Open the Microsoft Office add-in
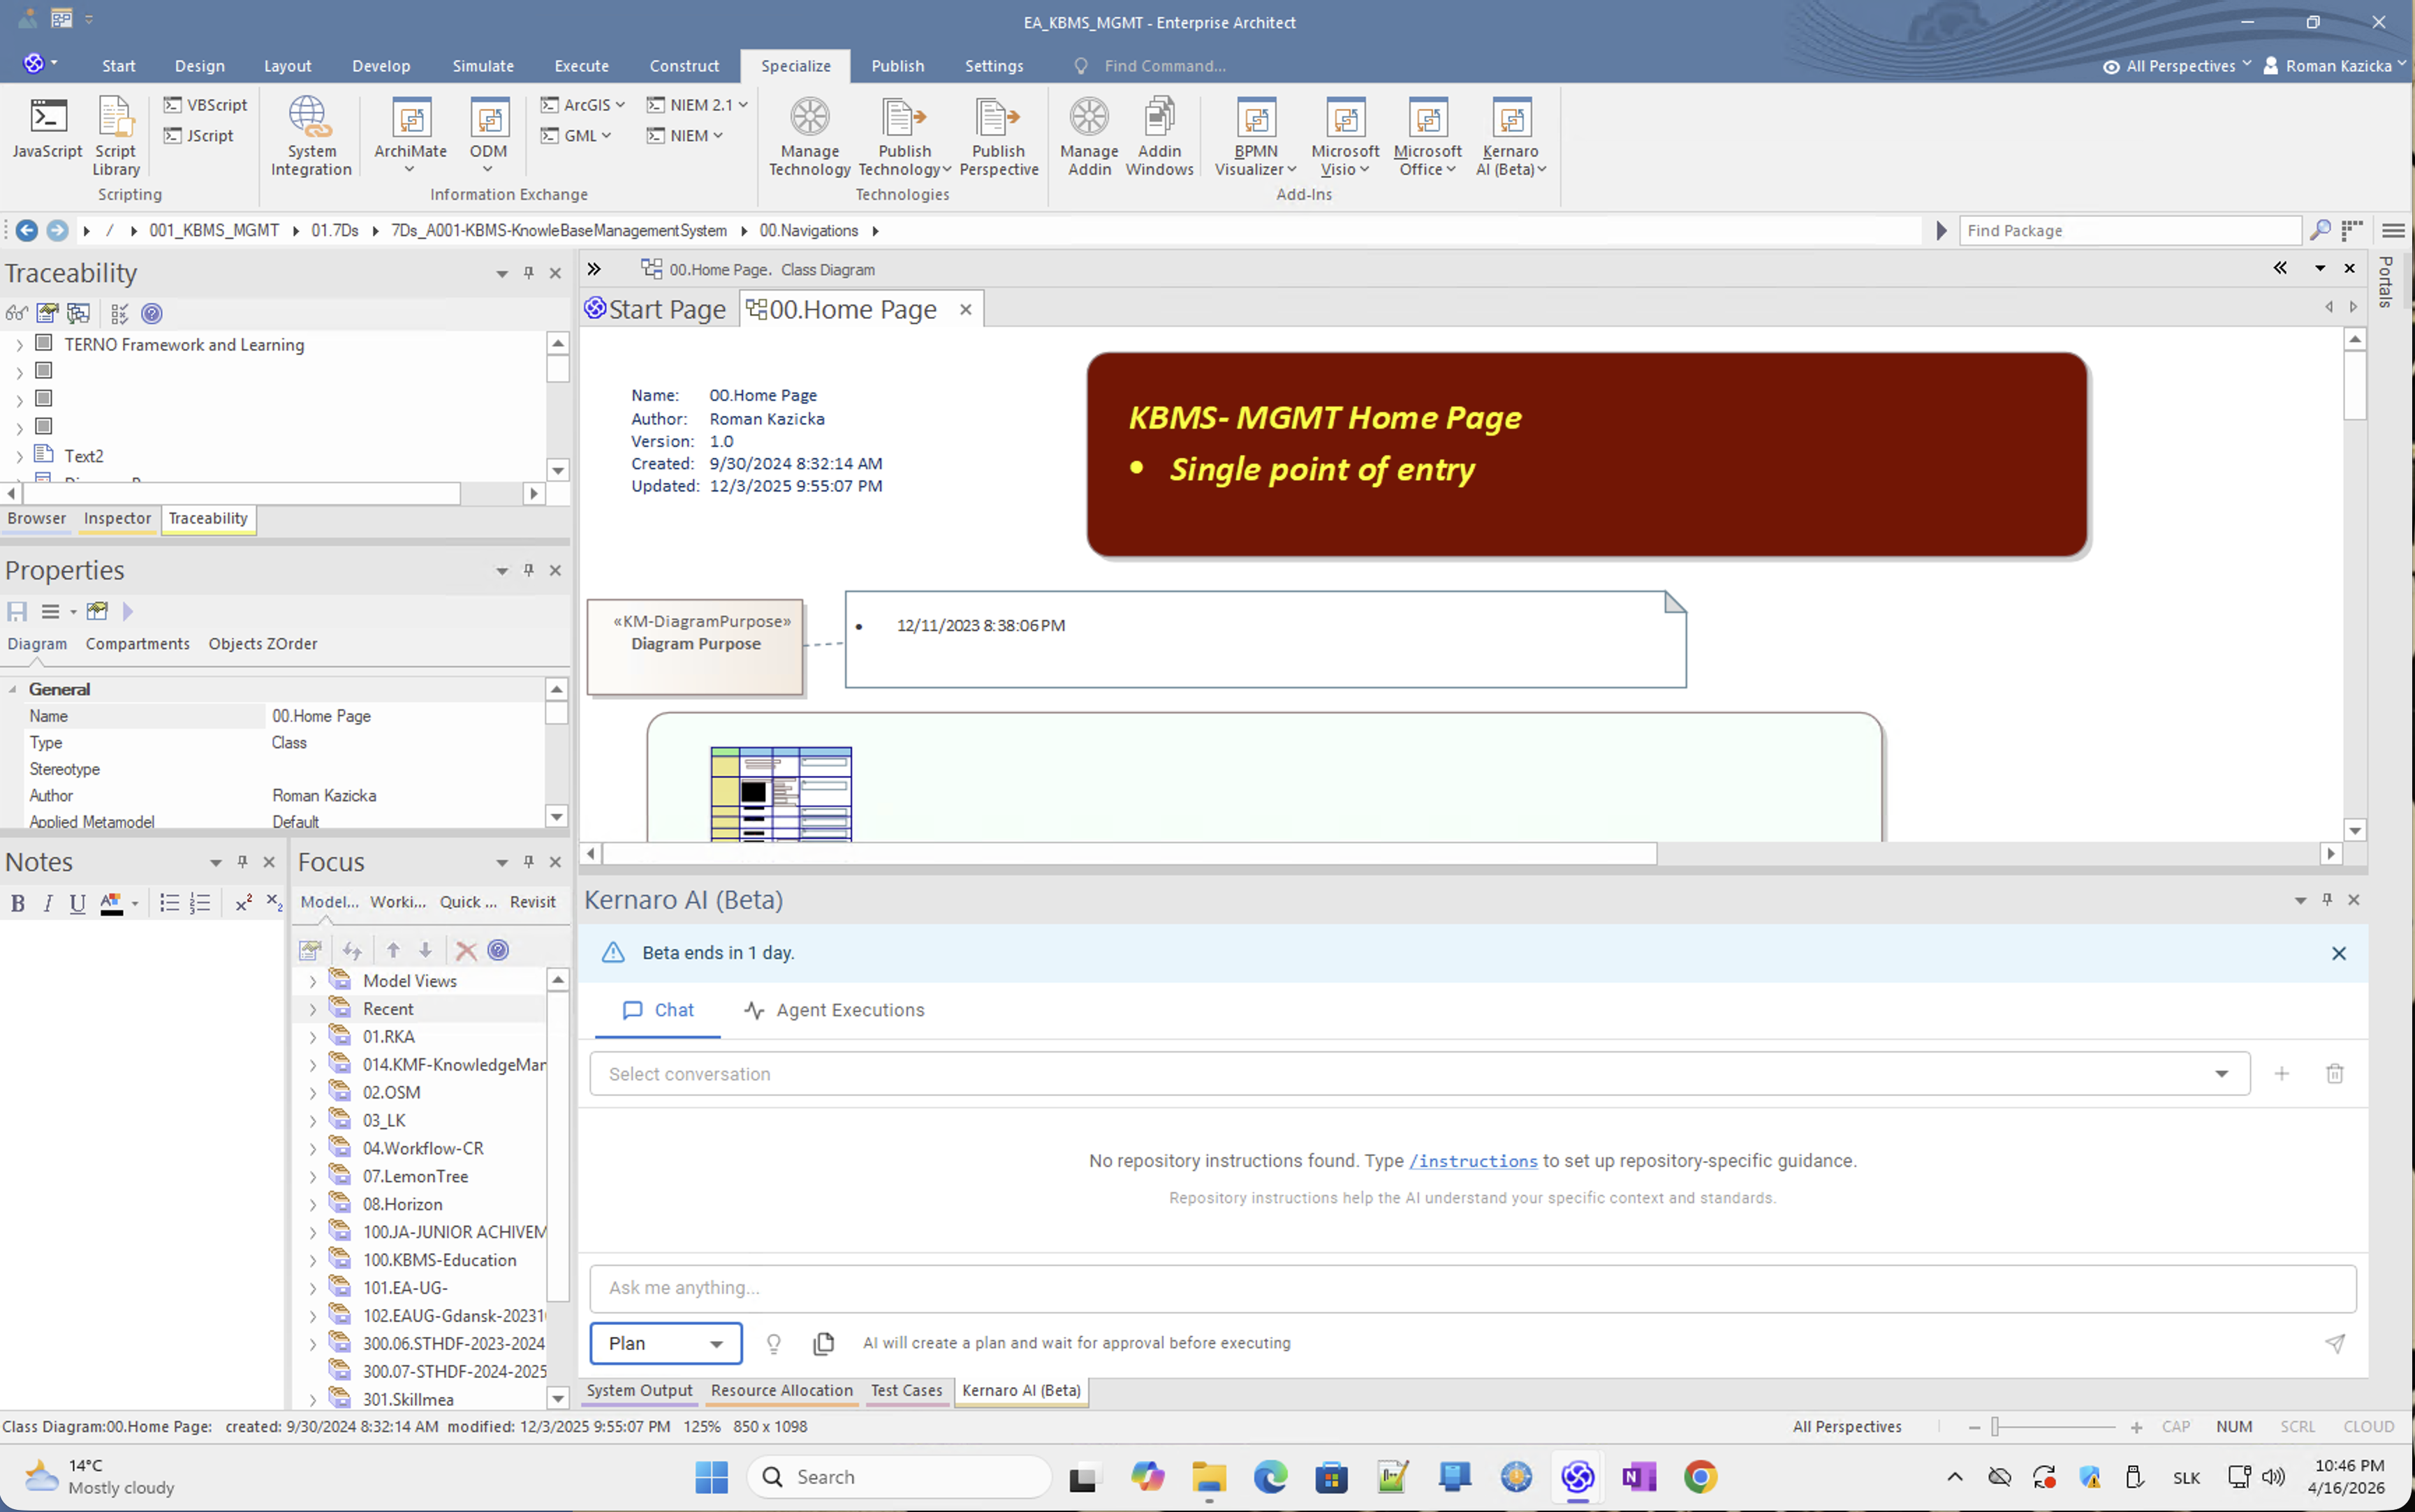 (1427, 136)
